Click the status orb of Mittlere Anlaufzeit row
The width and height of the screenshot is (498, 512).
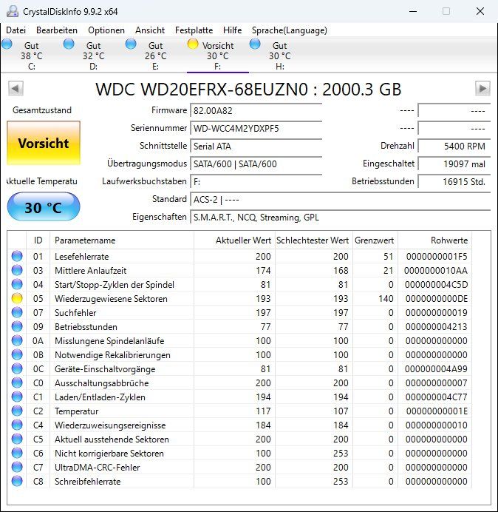click(x=17, y=270)
